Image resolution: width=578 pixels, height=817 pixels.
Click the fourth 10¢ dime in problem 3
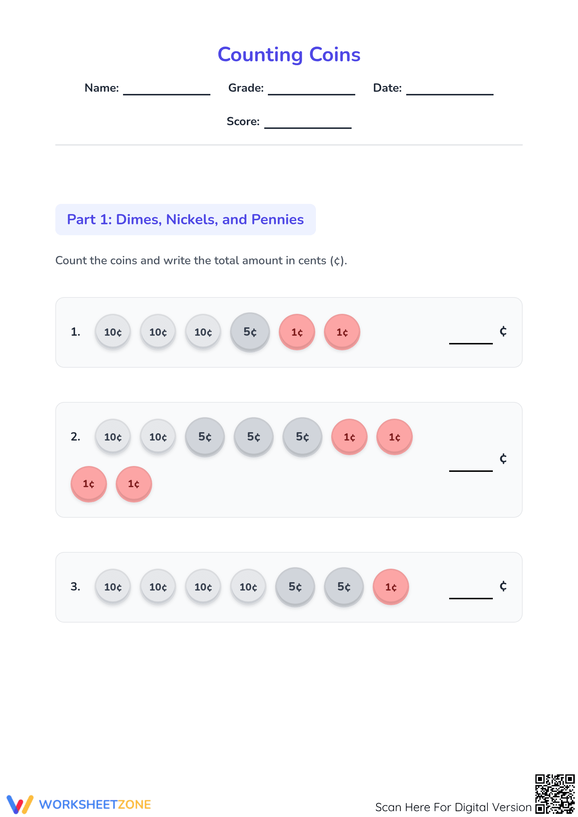(248, 587)
